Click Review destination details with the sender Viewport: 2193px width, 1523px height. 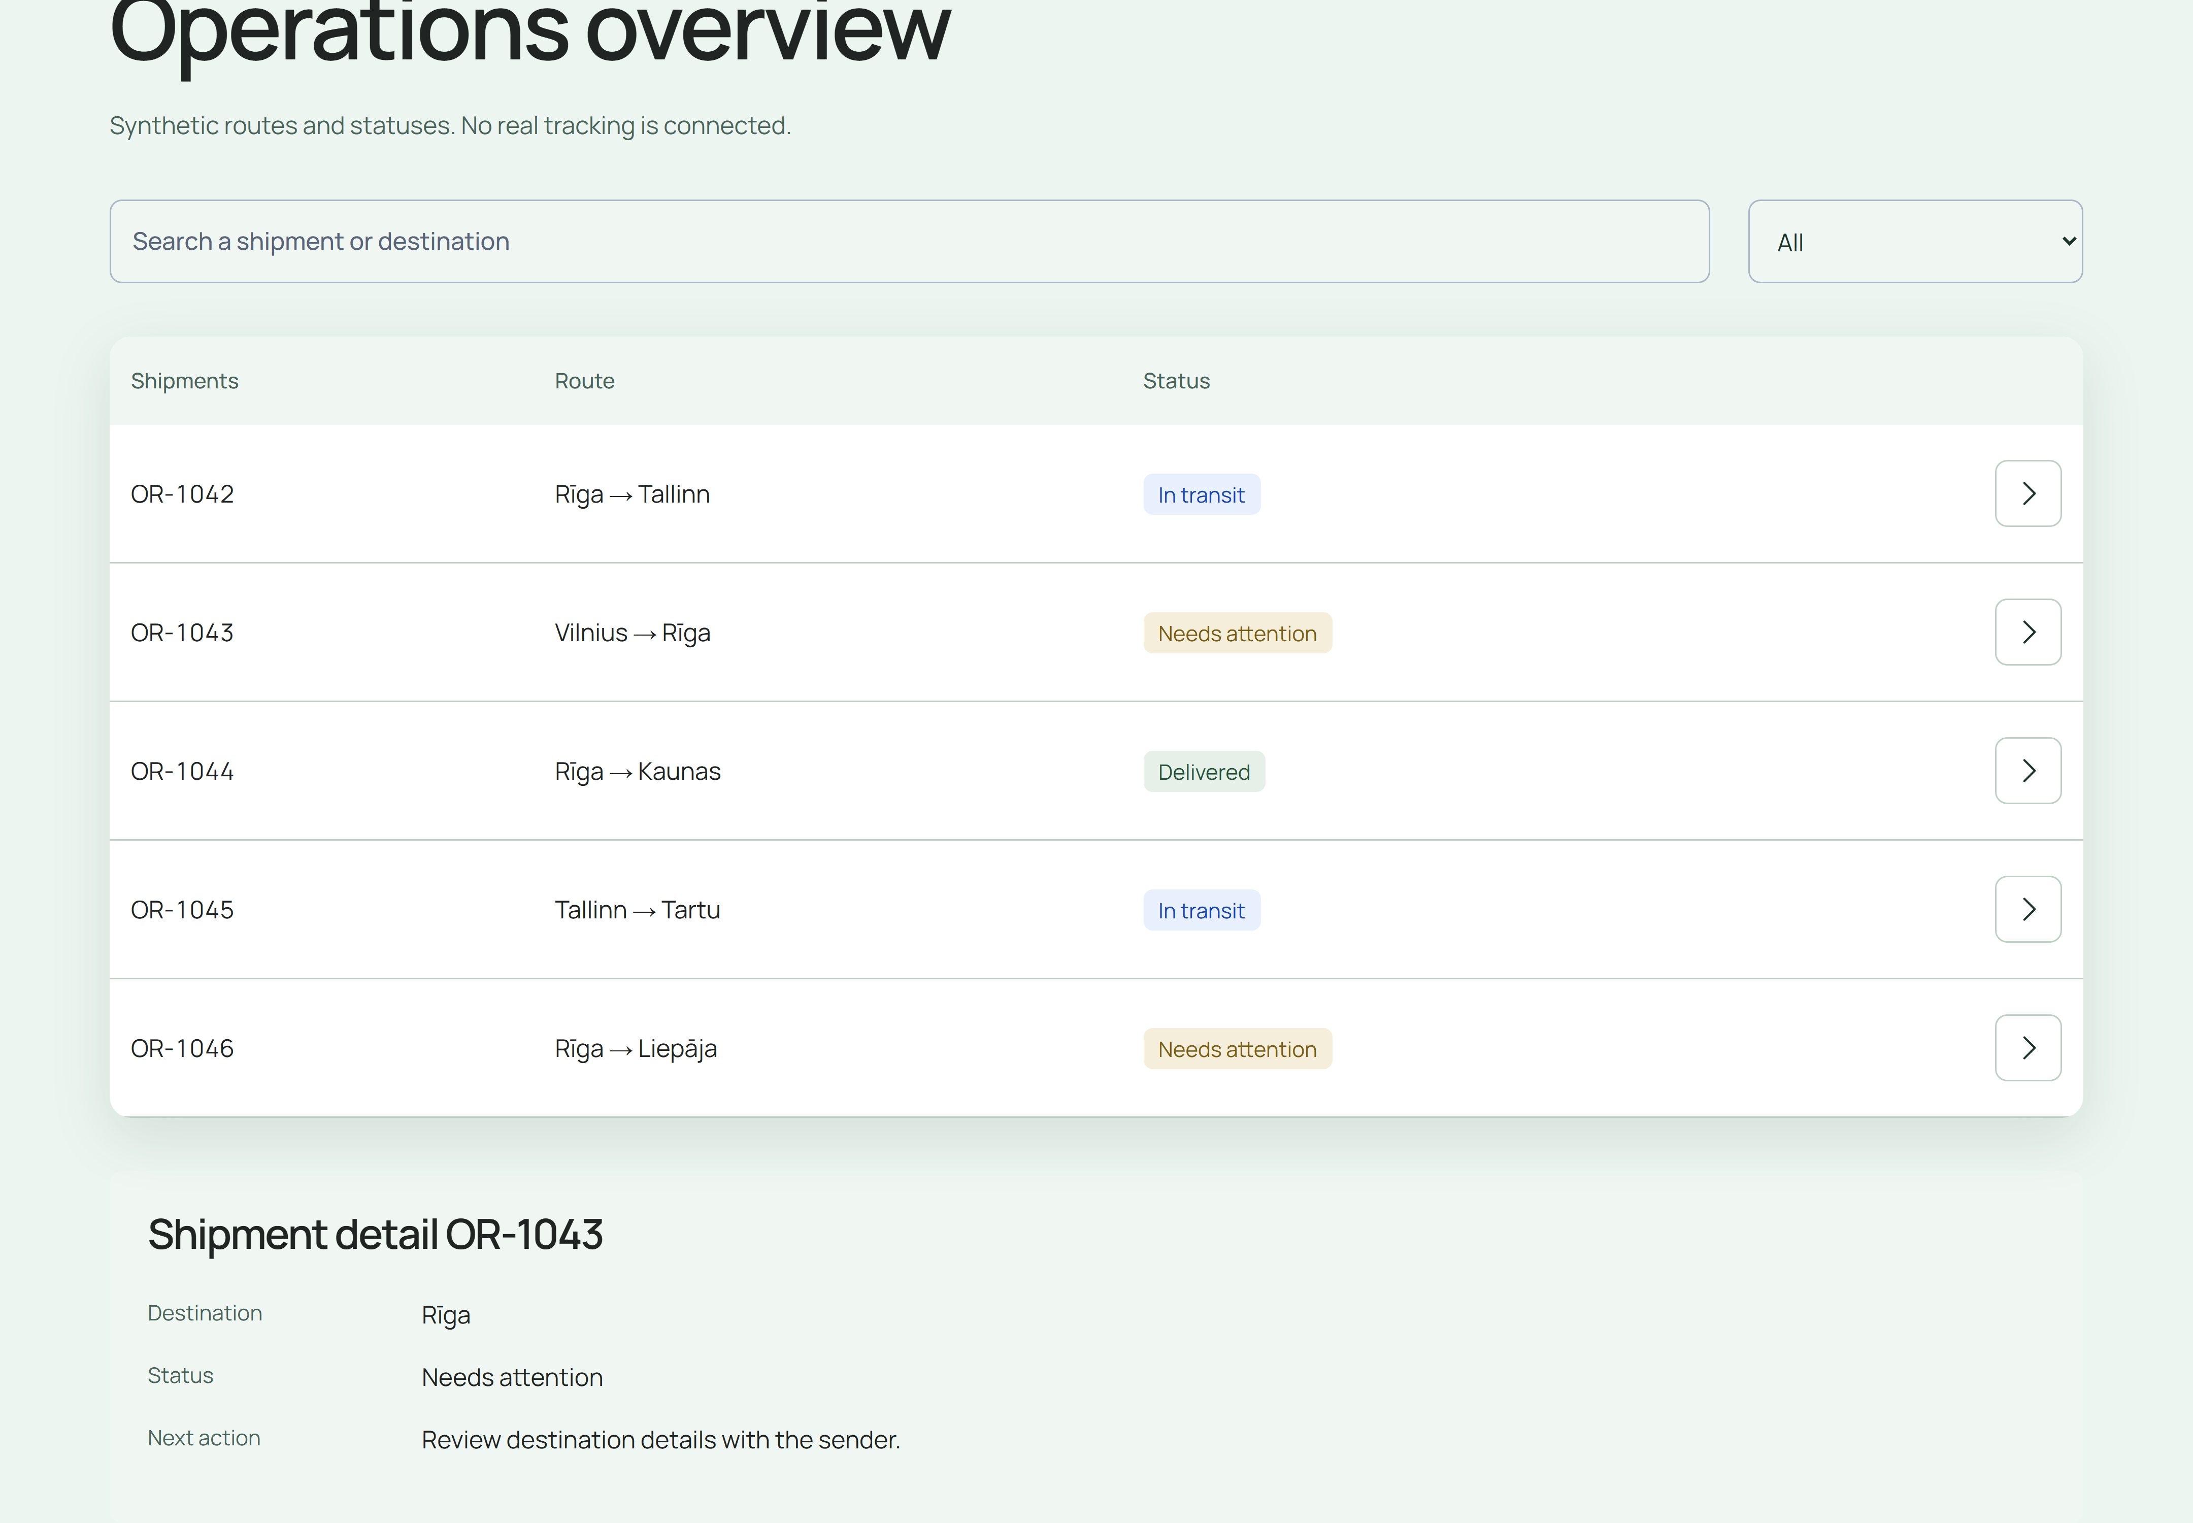pyautogui.click(x=661, y=1439)
